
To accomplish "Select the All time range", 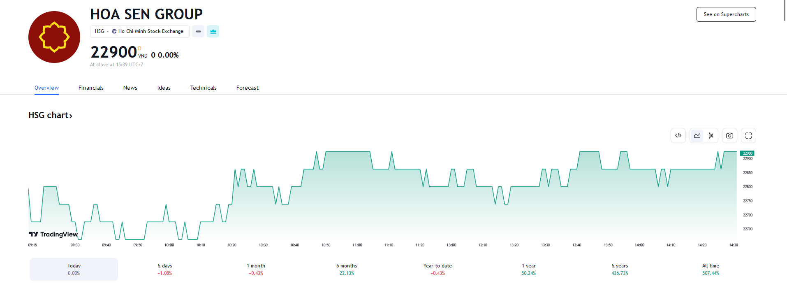I will 711,269.
